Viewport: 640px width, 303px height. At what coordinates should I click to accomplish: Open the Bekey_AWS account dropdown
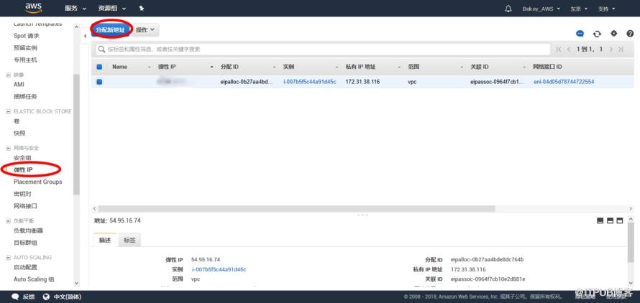point(541,9)
